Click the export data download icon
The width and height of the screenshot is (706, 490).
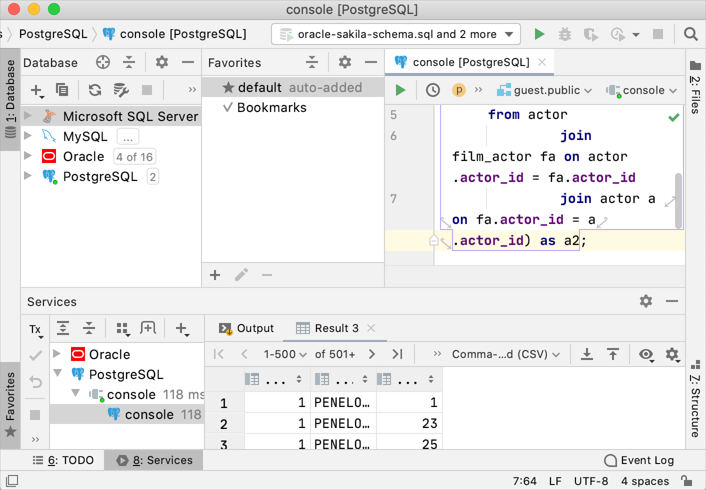[587, 354]
